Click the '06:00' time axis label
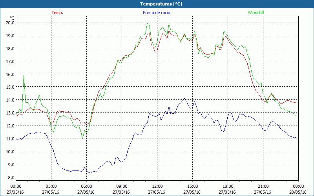This screenshot has width=314, height=196. (x=86, y=187)
